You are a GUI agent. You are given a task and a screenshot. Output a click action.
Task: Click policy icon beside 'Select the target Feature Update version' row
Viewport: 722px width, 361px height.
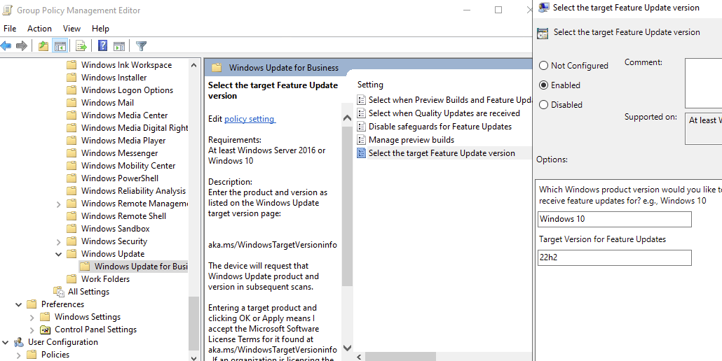tap(362, 153)
